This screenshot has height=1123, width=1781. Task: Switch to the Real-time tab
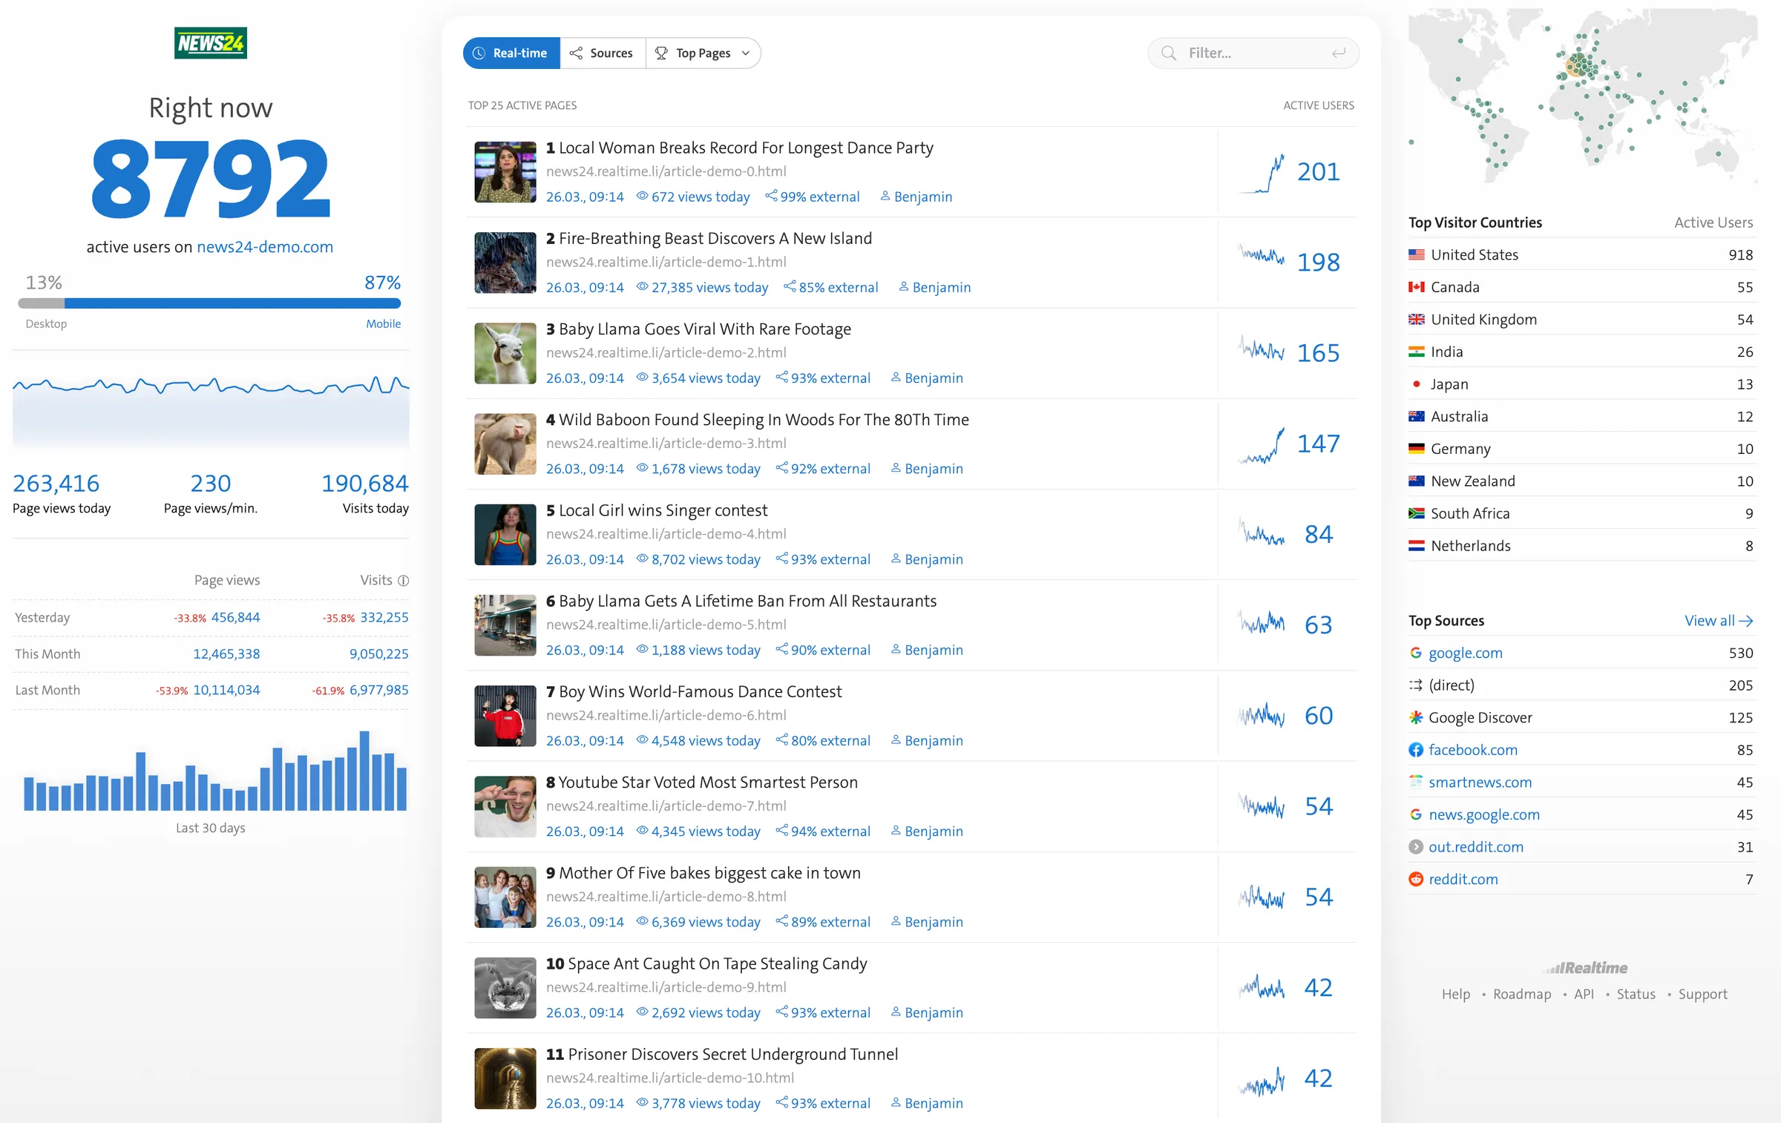(x=512, y=53)
